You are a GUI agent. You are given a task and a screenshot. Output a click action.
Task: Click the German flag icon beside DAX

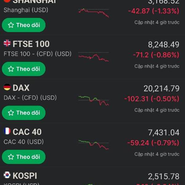click(7, 87)
